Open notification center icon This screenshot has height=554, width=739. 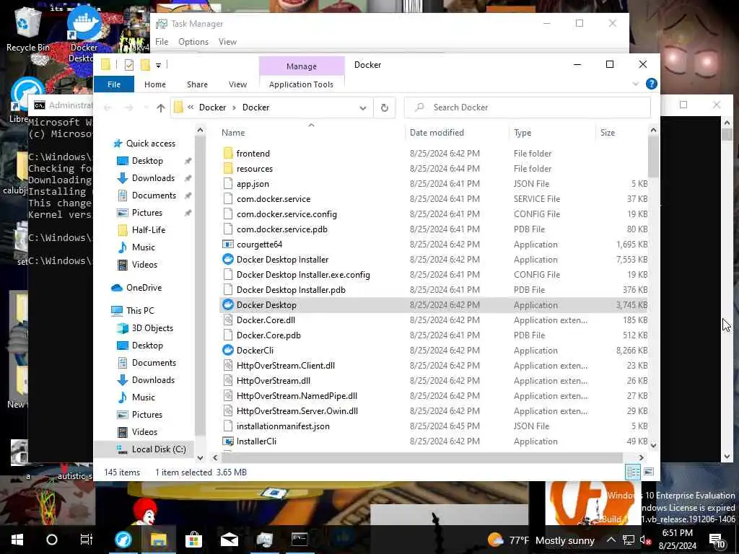[717, 540]
